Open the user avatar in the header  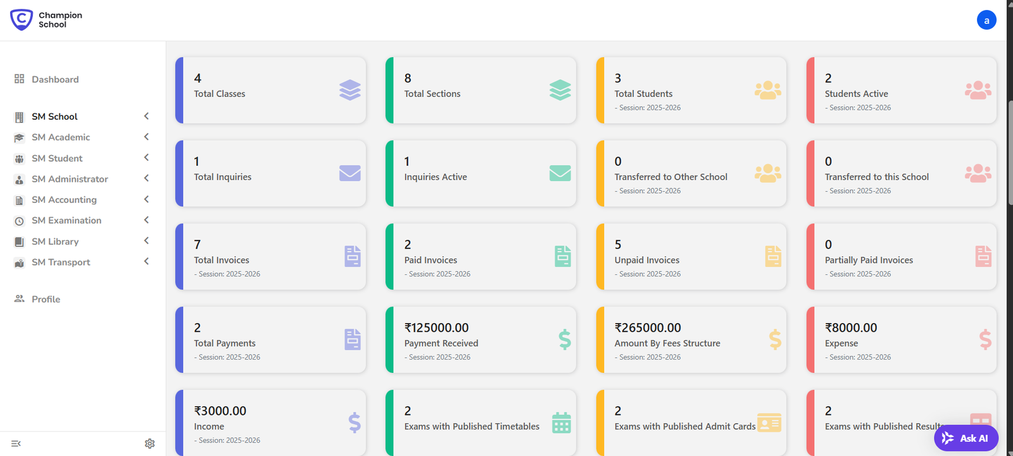click(986, 20)
